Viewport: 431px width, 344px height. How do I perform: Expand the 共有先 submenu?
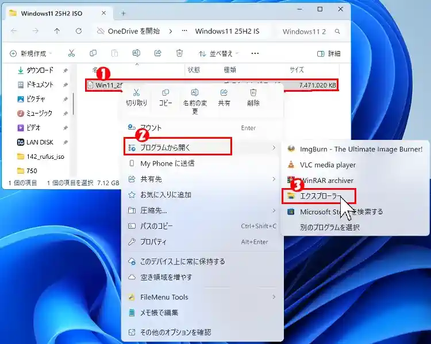pyautogui.click(x=202, y=179)
